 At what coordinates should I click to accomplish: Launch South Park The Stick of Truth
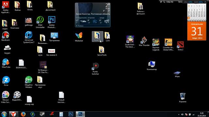click(x=130, y=42)
